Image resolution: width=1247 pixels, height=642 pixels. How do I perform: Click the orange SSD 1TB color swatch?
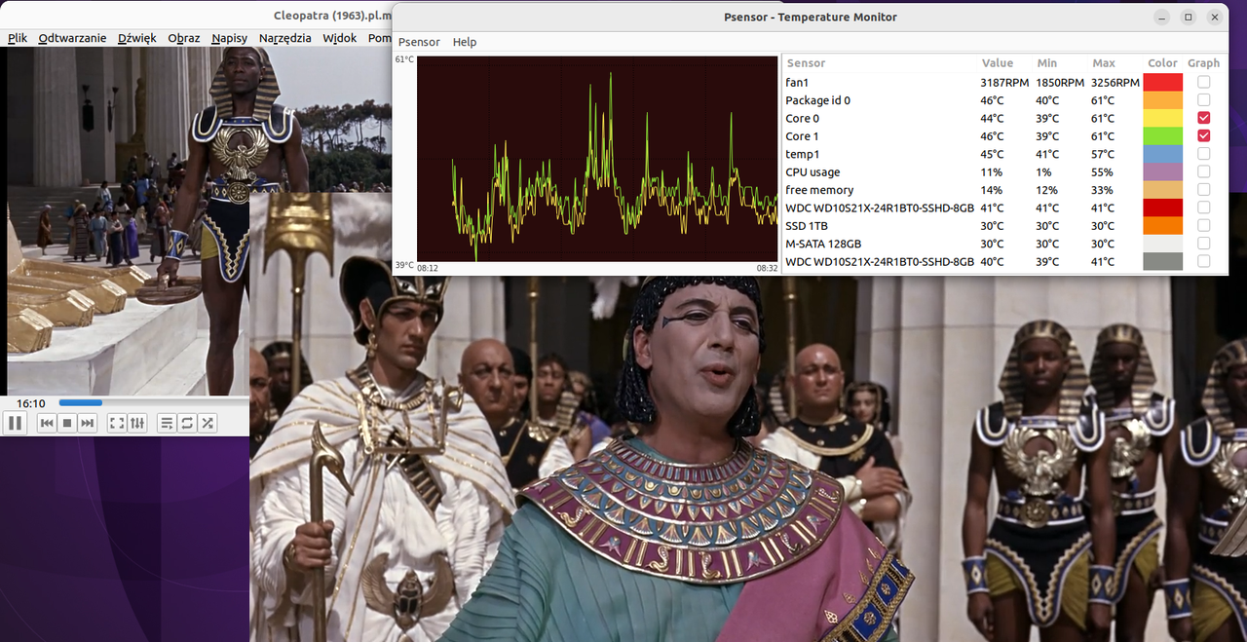(x=1162, y=225)
